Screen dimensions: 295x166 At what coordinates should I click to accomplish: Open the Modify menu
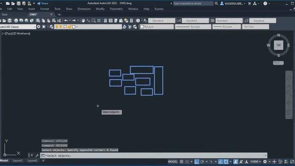click(100, 9)
